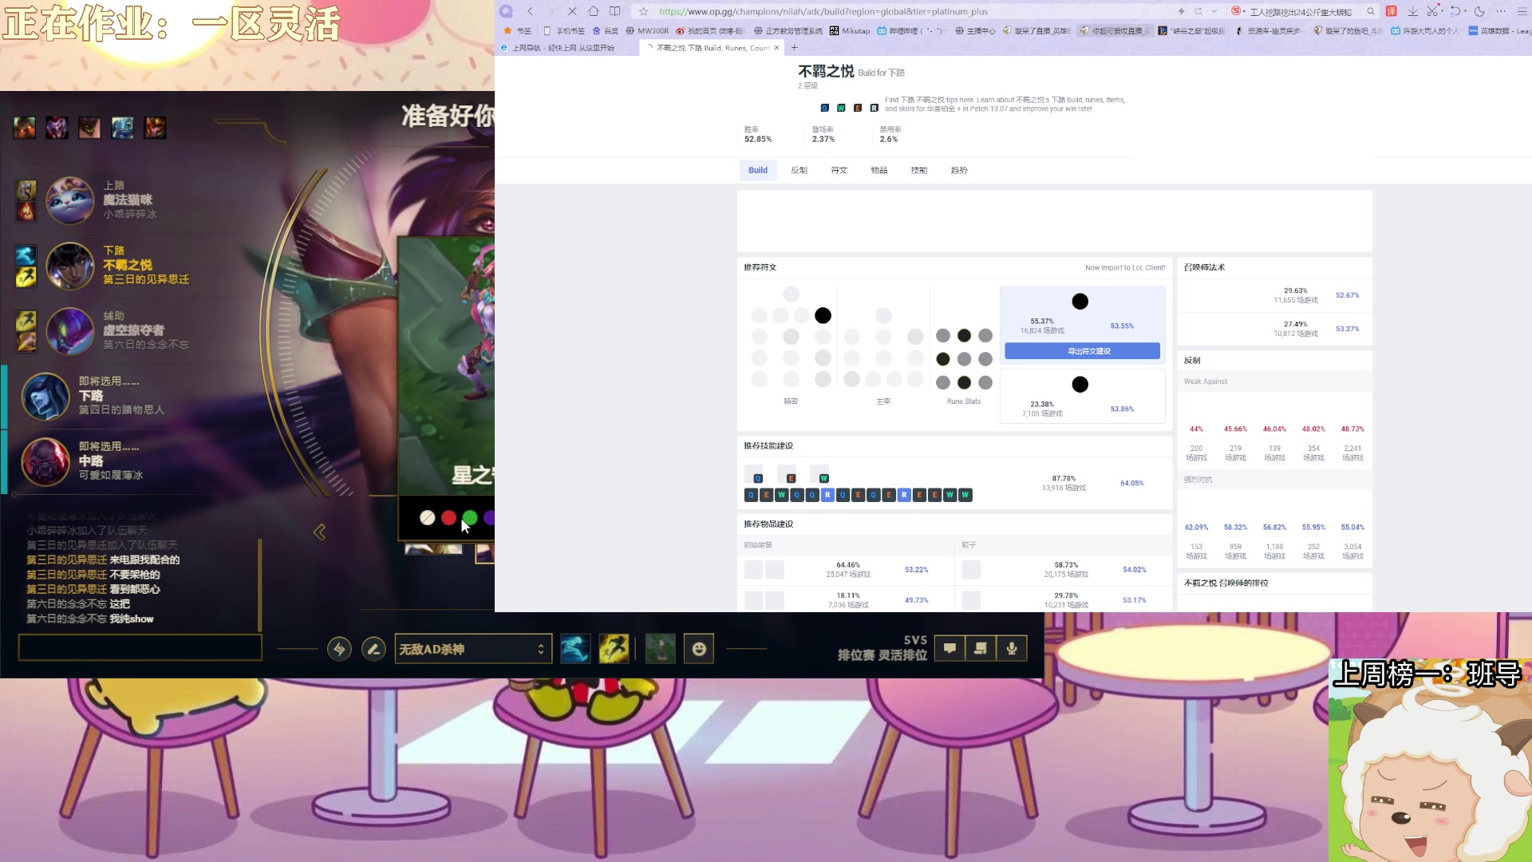This screenshot has height=862, width=1532.
Task: Select the white chroma swatch
Action: coord(428,518)
